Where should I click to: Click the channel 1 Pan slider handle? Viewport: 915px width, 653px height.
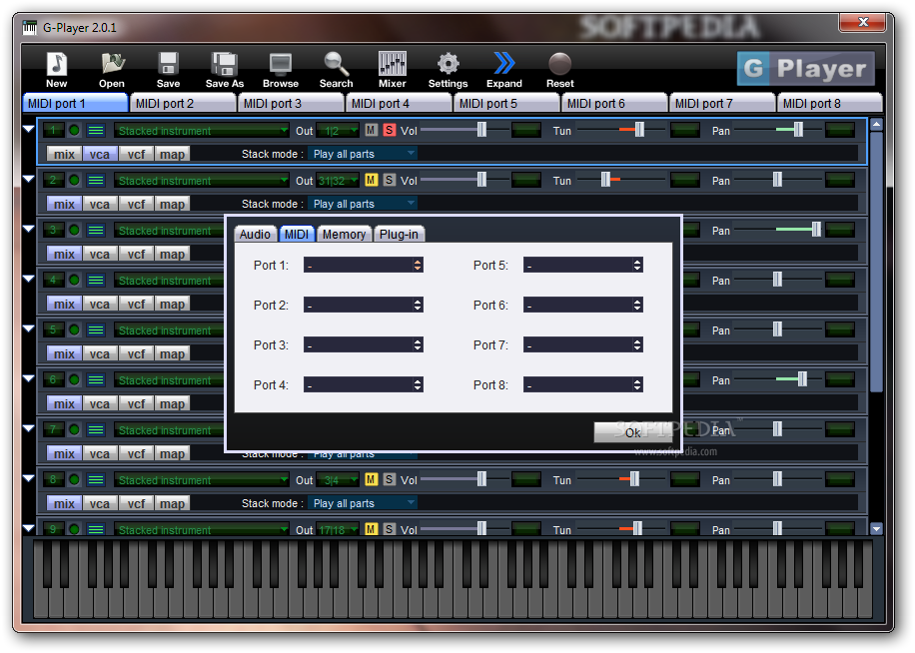[798, 130]
